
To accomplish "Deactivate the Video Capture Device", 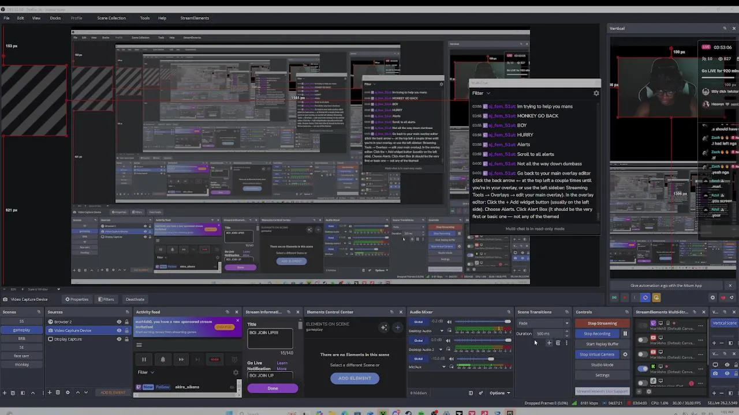I will pos(135,299).
